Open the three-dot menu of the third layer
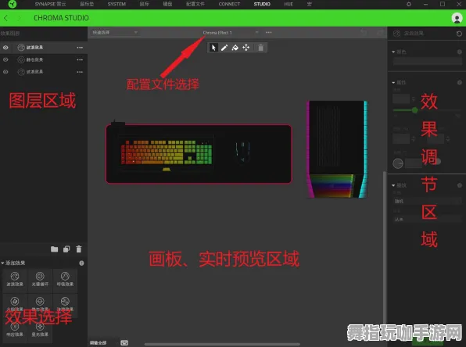 (x=80, y=72)
